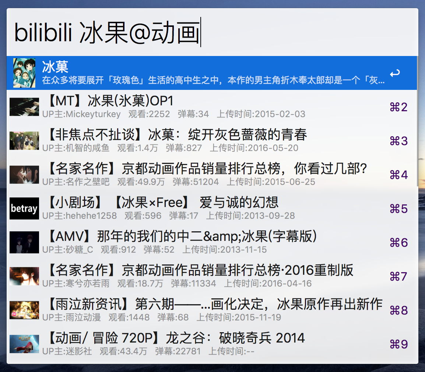Click the ⌘2 shortcut label
This screenshot has width=425, height=372.
click(399, 107)
